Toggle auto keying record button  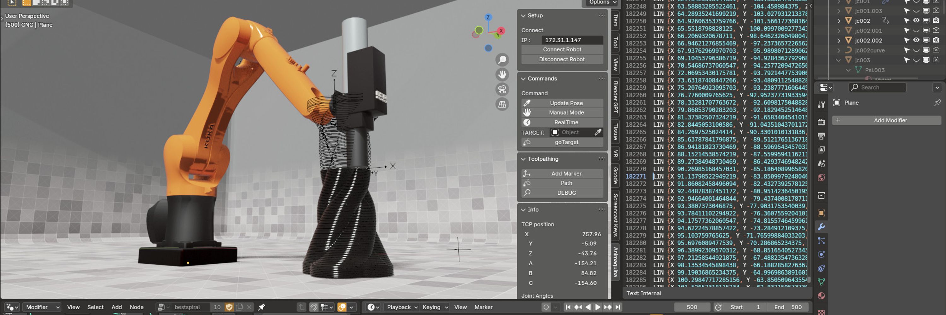(546, 307)
